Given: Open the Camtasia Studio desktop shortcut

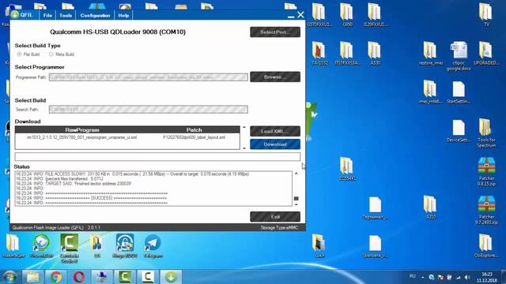Looking at the screenshot, I should (x=70, y=248).
